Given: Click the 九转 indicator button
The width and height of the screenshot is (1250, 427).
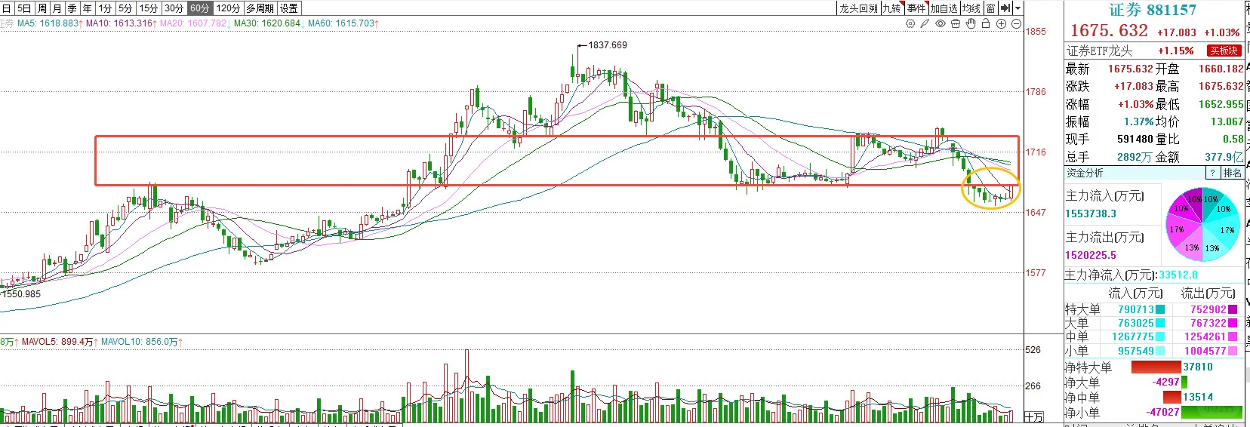Looking at the screenshot, I should [893, 8].
